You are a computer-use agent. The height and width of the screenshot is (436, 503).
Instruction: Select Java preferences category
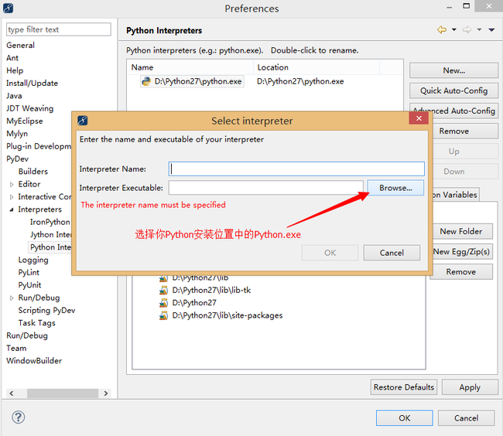pos(14,96)
